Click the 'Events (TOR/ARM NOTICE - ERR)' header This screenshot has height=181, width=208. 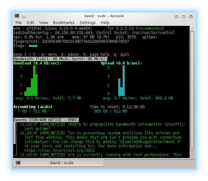pyautogui.click(x=46, y=120)
